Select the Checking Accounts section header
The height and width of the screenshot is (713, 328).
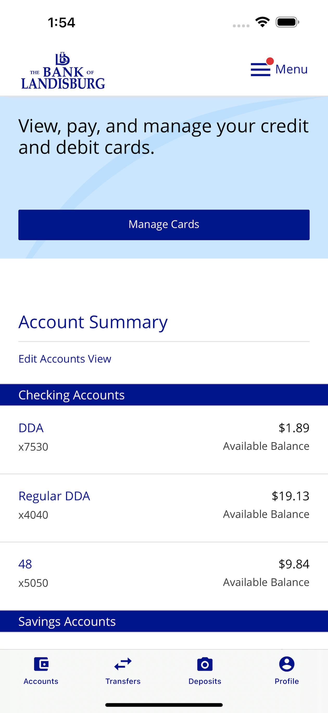(164, 395)
